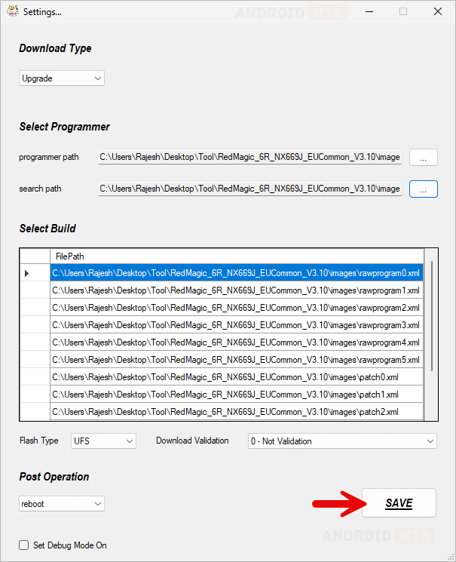Select the rawprogram5.xml build entry
This screenshot has width=456, height=562.
click(236, 360)
